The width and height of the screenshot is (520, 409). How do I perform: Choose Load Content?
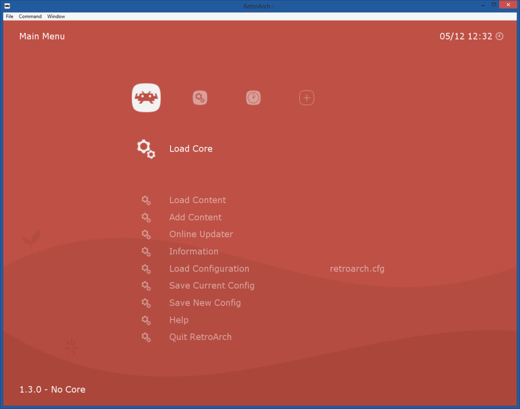click(198, 200)
